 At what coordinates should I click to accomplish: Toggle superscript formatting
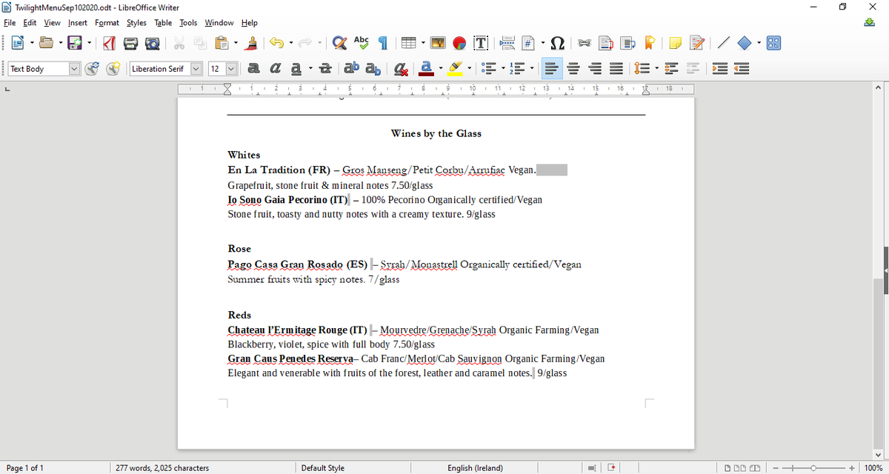pyautogui.click(x=352, y=69)
